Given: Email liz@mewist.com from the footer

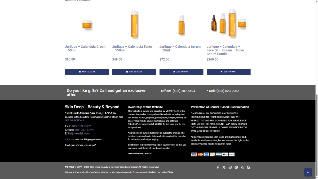Looking at the screenshot, I should [79, 133].
